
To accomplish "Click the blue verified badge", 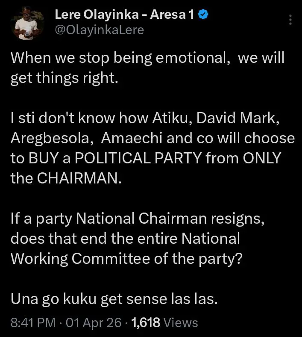I will [203, 15].
